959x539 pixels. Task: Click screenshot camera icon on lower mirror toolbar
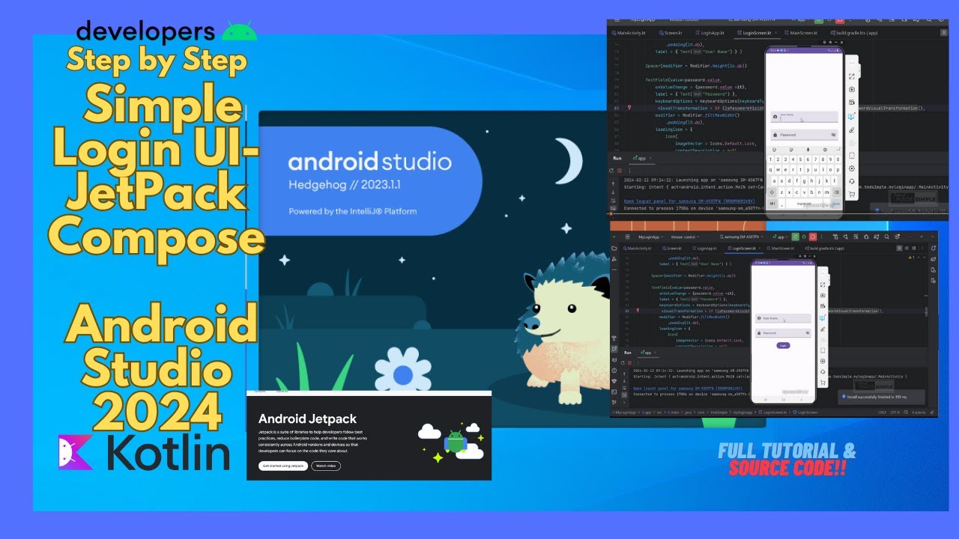point(823,295)
